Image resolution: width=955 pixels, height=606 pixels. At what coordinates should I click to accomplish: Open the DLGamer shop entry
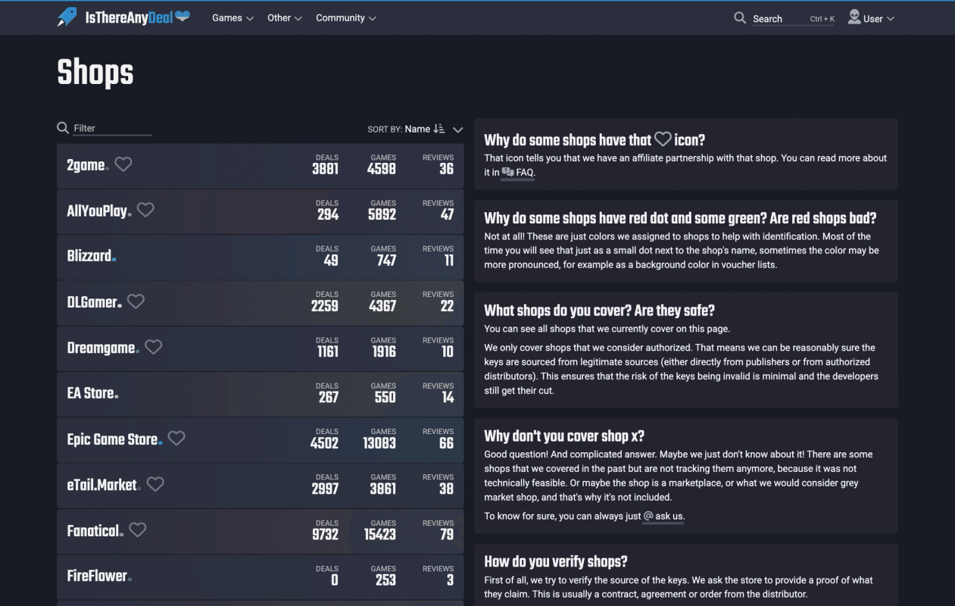point(261,303)
